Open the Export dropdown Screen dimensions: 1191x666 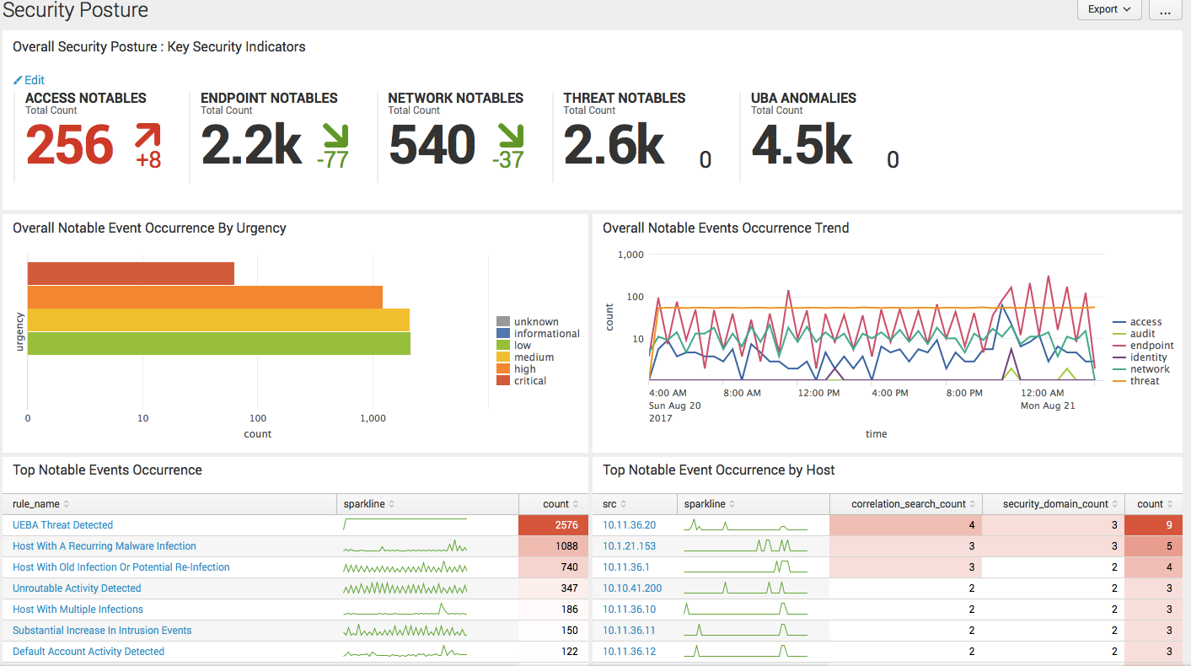coord(1108,10)
